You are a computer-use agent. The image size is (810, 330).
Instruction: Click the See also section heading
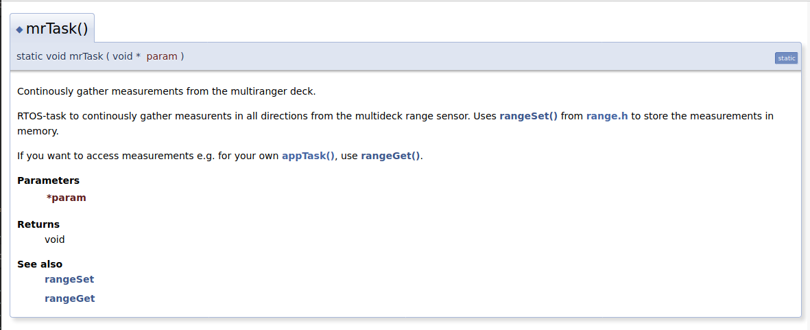coord(40,264)
